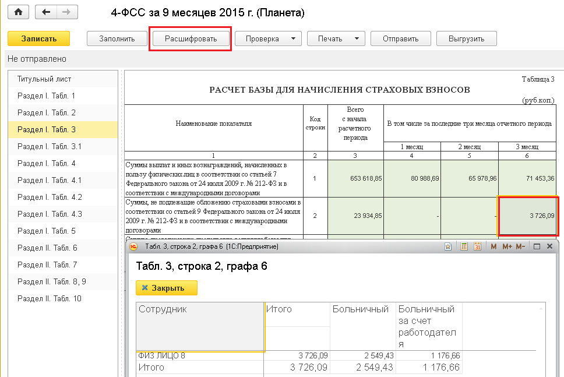The width and height of the screenshot is (564, 377).
Task: Click the Закрыть button in popup
Action: point(167,288)
